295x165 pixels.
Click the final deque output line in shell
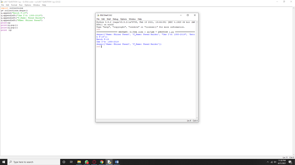pos(129,44)
